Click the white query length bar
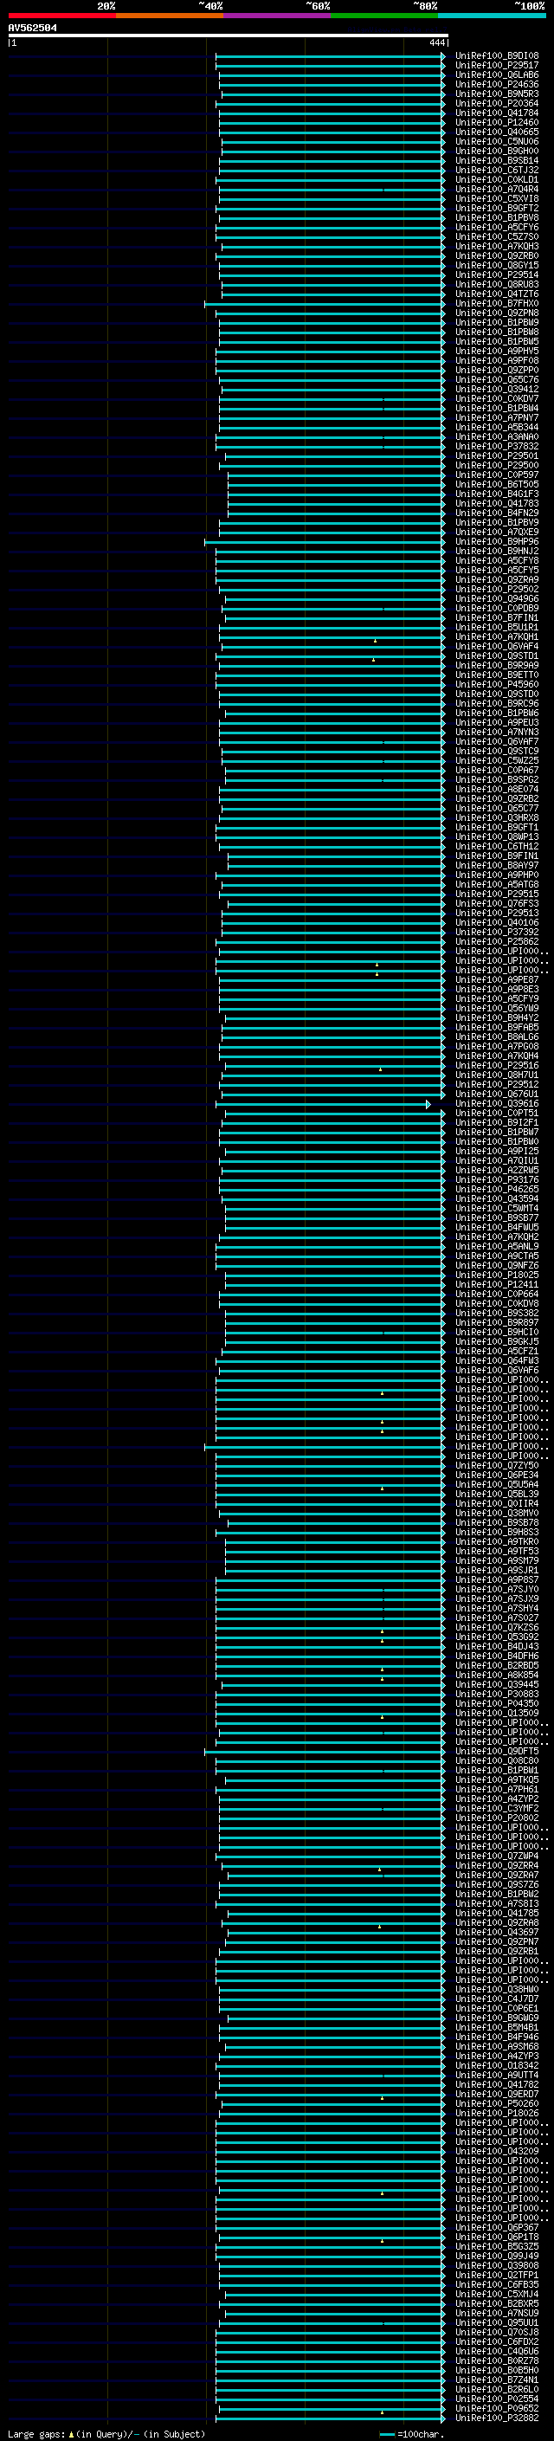This screenshot has width=554, height=2441. 229,35
